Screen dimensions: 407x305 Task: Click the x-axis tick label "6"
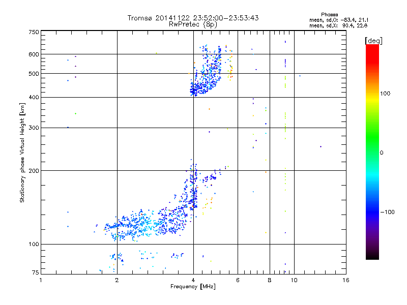tap(238, 280)
